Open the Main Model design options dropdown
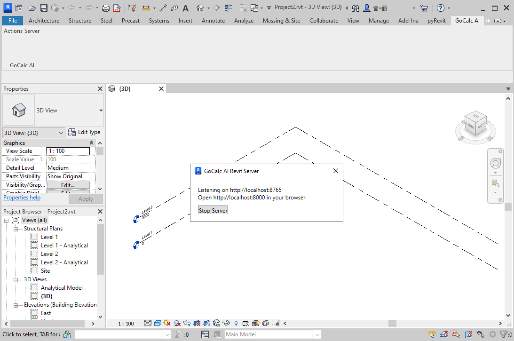The image size is (514, 341). 272,334
